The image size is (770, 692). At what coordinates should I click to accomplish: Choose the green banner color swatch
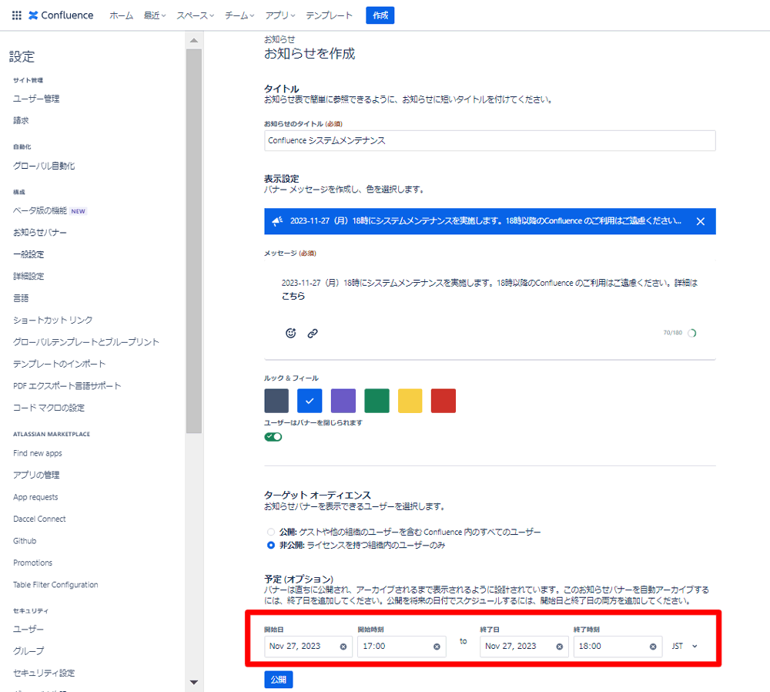pos(377,401)
